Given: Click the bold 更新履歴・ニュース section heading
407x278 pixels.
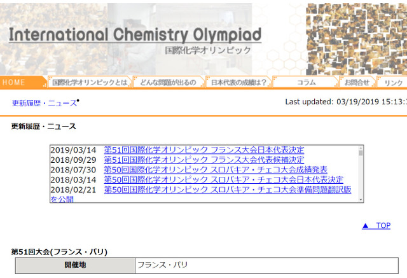Looking at the screenshot, I should 44,127.
